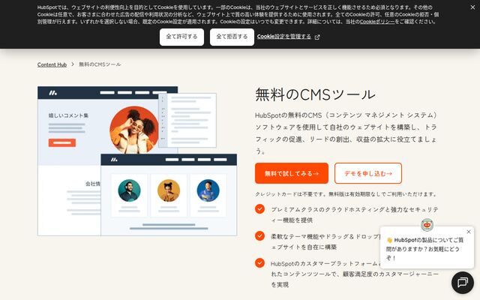Viewport: 480px width, 300px height.
Task: Go to the Content Hub breadcrumb link
Action: pyautogui.click(x=52, y=64)
